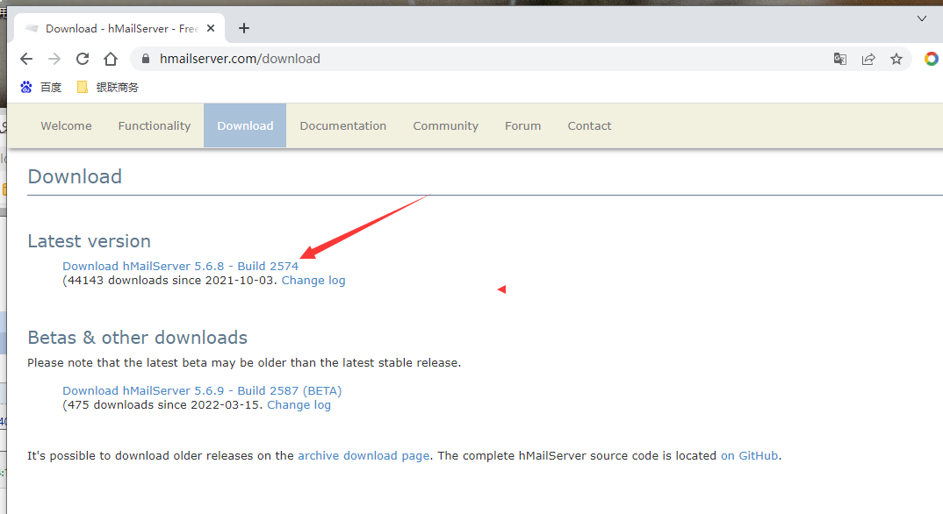Open the 百度 bookmark
This screenshot has height=514, width=943.
(41, 87)
